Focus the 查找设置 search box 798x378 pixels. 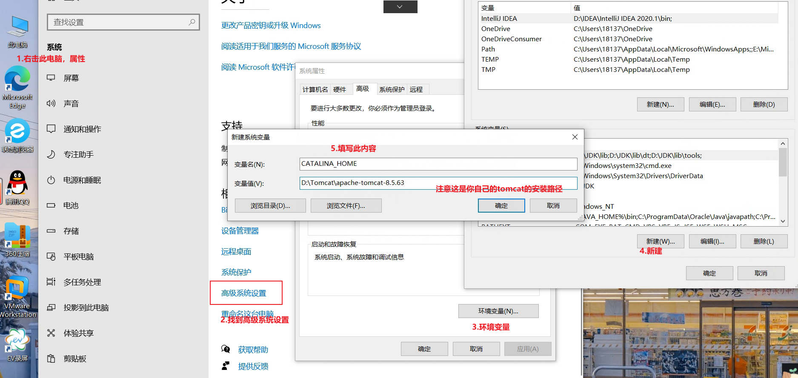click(x=123, y=22)
